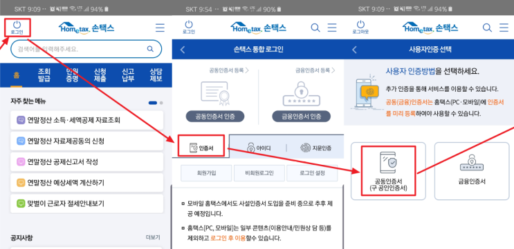
Task: Choose 공동인증서 (구 공인인증서) card
Action: tap(389, 171)
